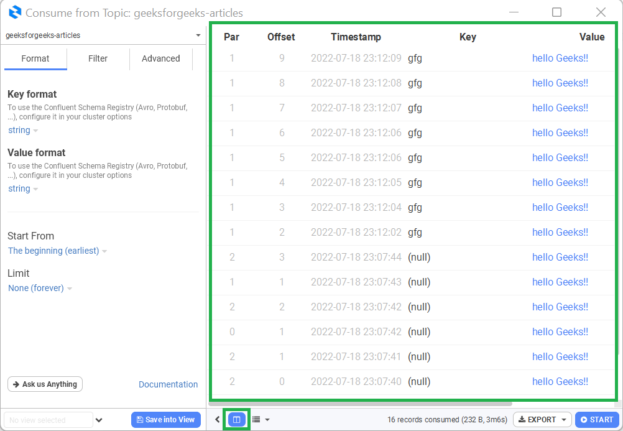Toggle the split panel layout icon

(x=236, y=419)
